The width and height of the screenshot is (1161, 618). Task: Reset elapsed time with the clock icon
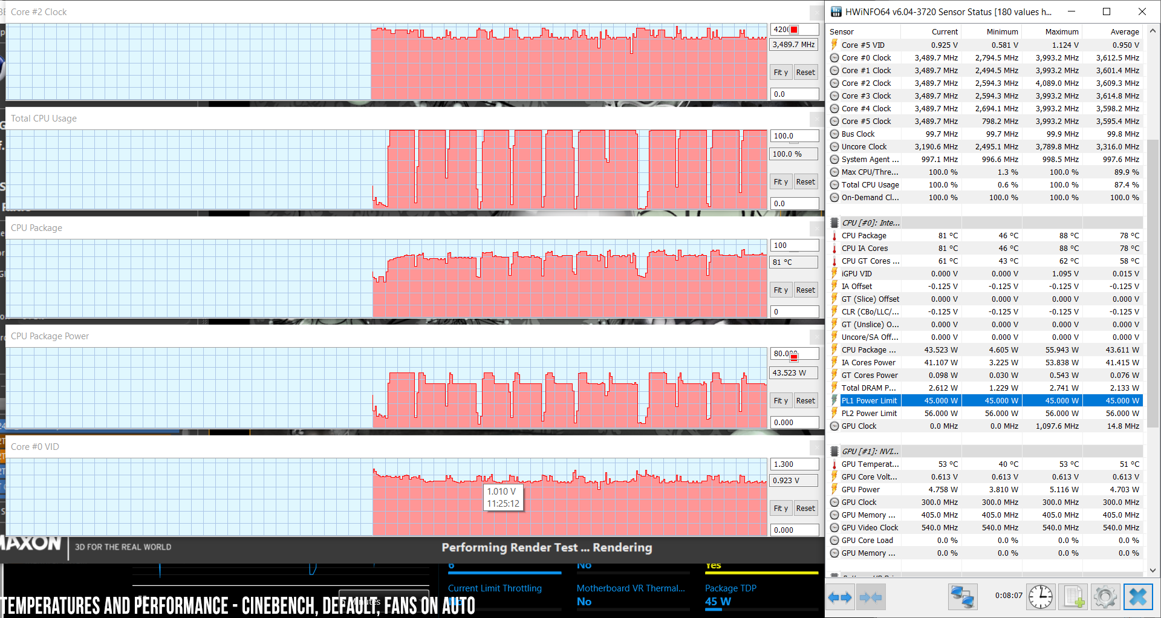click(x=1041, y=597)
